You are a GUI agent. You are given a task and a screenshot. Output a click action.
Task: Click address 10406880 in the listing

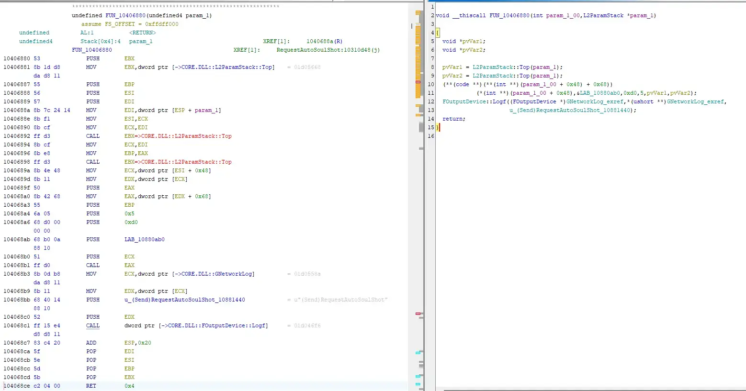click(17, 58)
